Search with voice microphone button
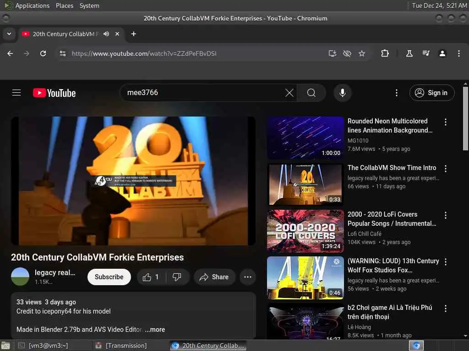The width and height of the screenshot is (469, 351). pos(343,93)
